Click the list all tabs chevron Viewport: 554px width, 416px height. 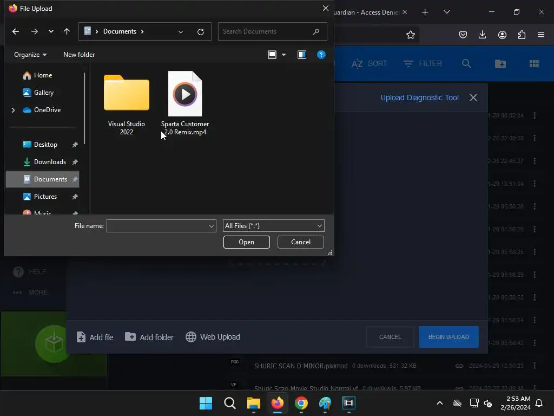coord(446,12)
